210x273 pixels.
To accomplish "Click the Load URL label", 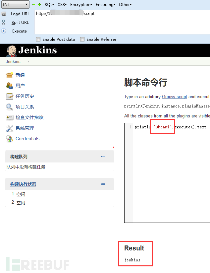I will [20, 14].
